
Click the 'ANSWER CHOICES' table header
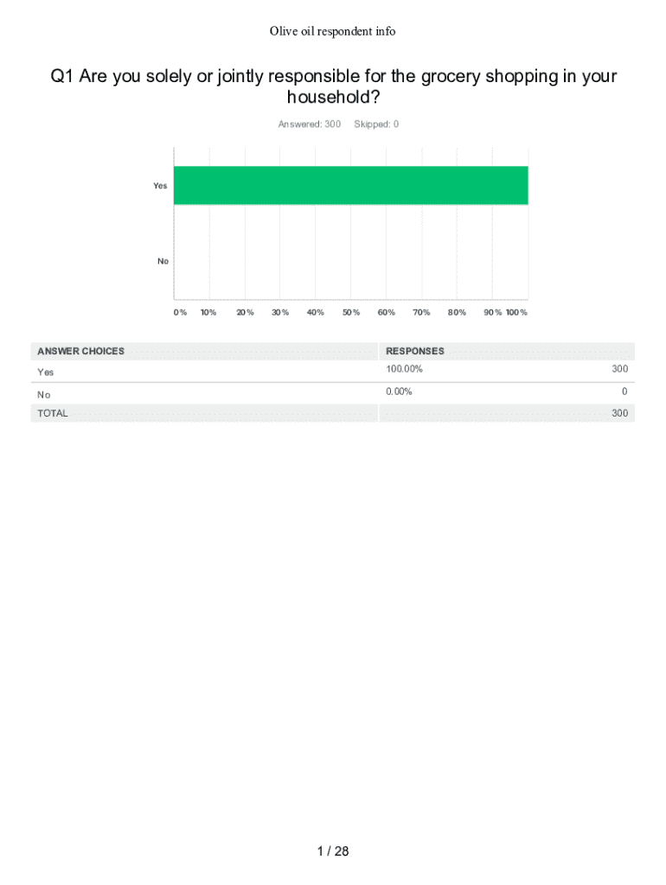click(80, 351)
